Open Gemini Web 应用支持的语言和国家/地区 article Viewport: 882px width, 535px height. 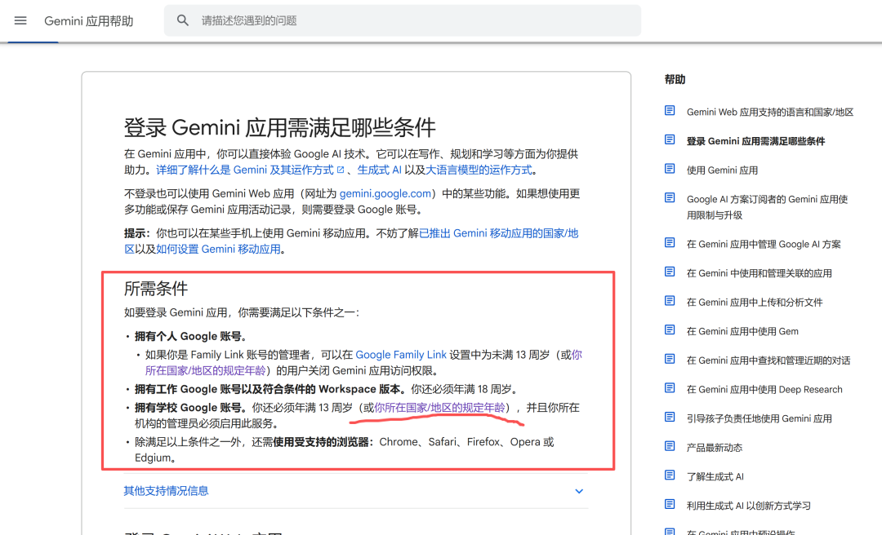click(x=769, y=112)
